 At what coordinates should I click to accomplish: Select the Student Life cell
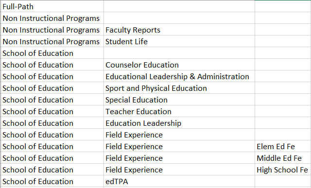tap(179, 41)
